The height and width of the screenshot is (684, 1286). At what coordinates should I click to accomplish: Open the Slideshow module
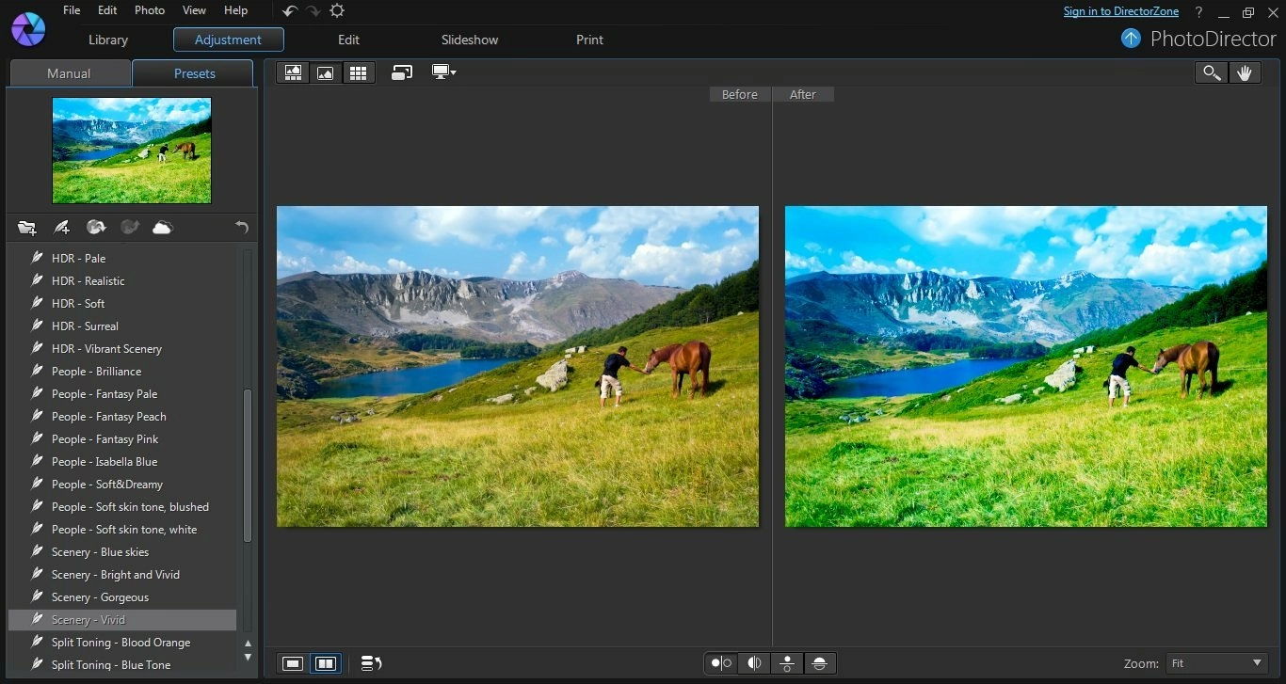[470, 40]
